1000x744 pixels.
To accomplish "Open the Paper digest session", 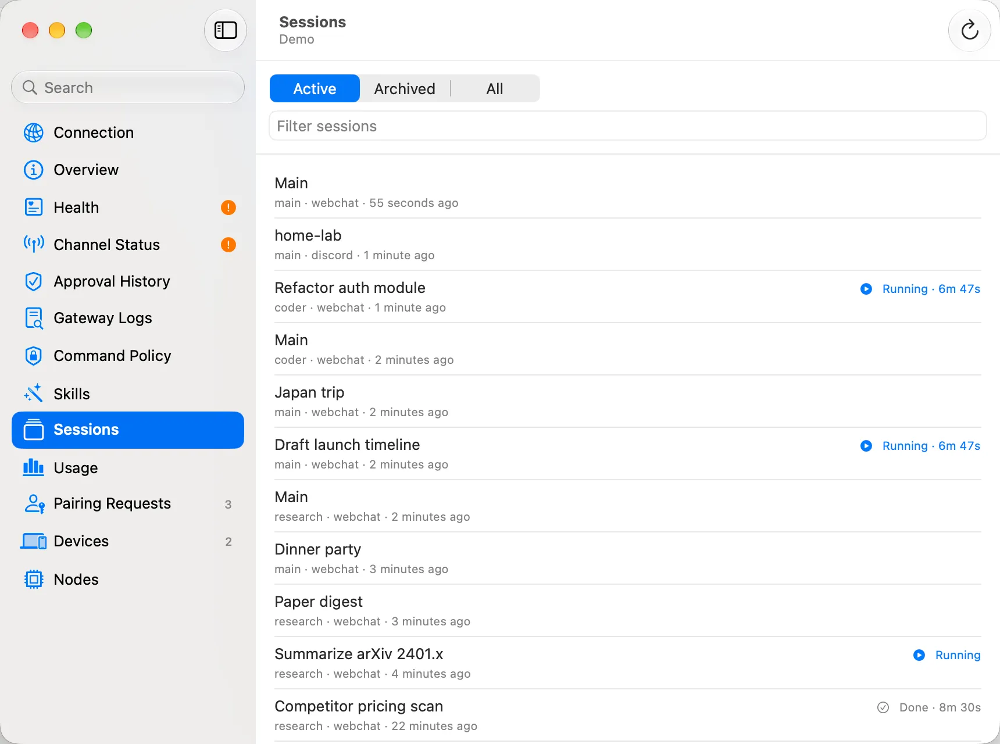I will point(628,611).
